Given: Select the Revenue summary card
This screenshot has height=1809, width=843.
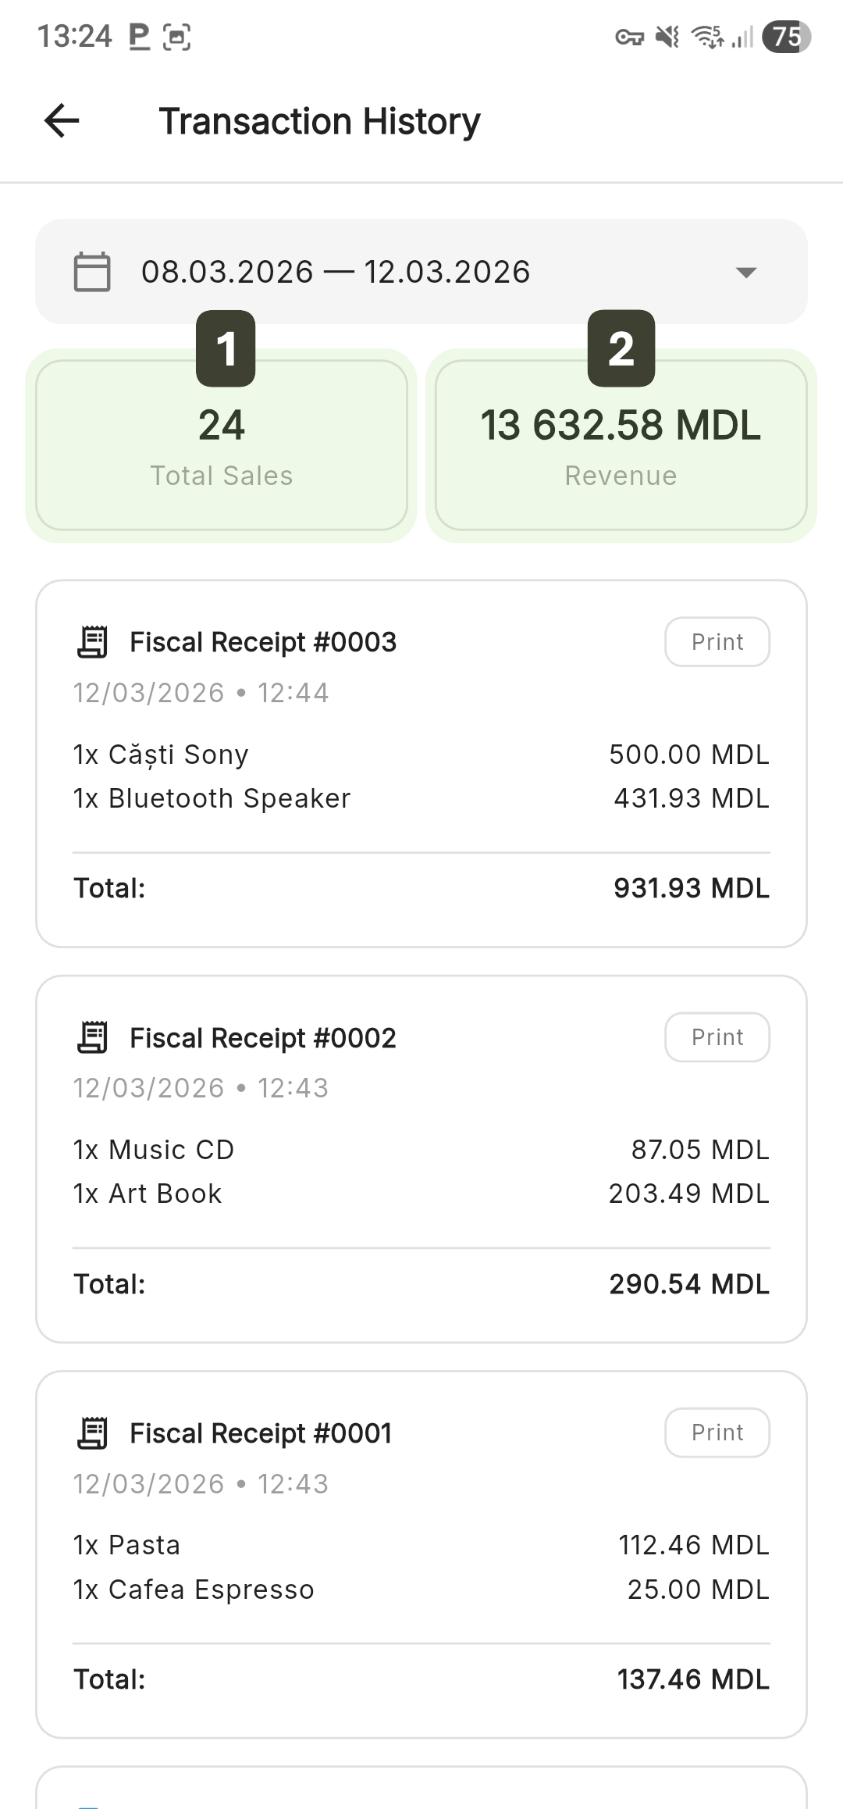Looking at the screenshot, I should coord(621,447).
